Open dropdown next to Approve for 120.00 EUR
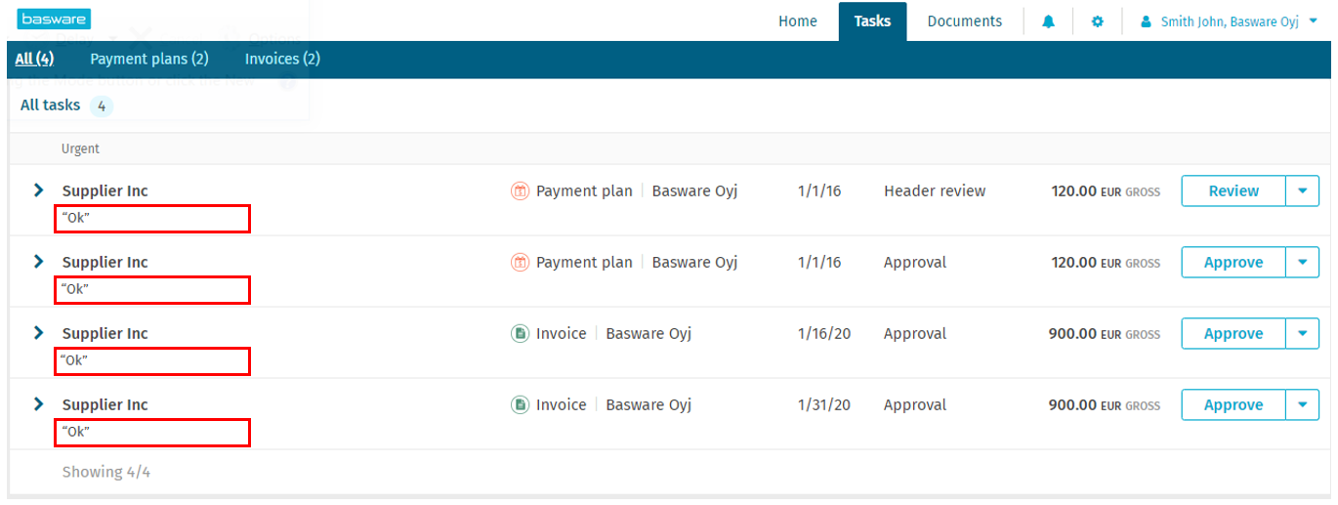 pos(1303,263)
